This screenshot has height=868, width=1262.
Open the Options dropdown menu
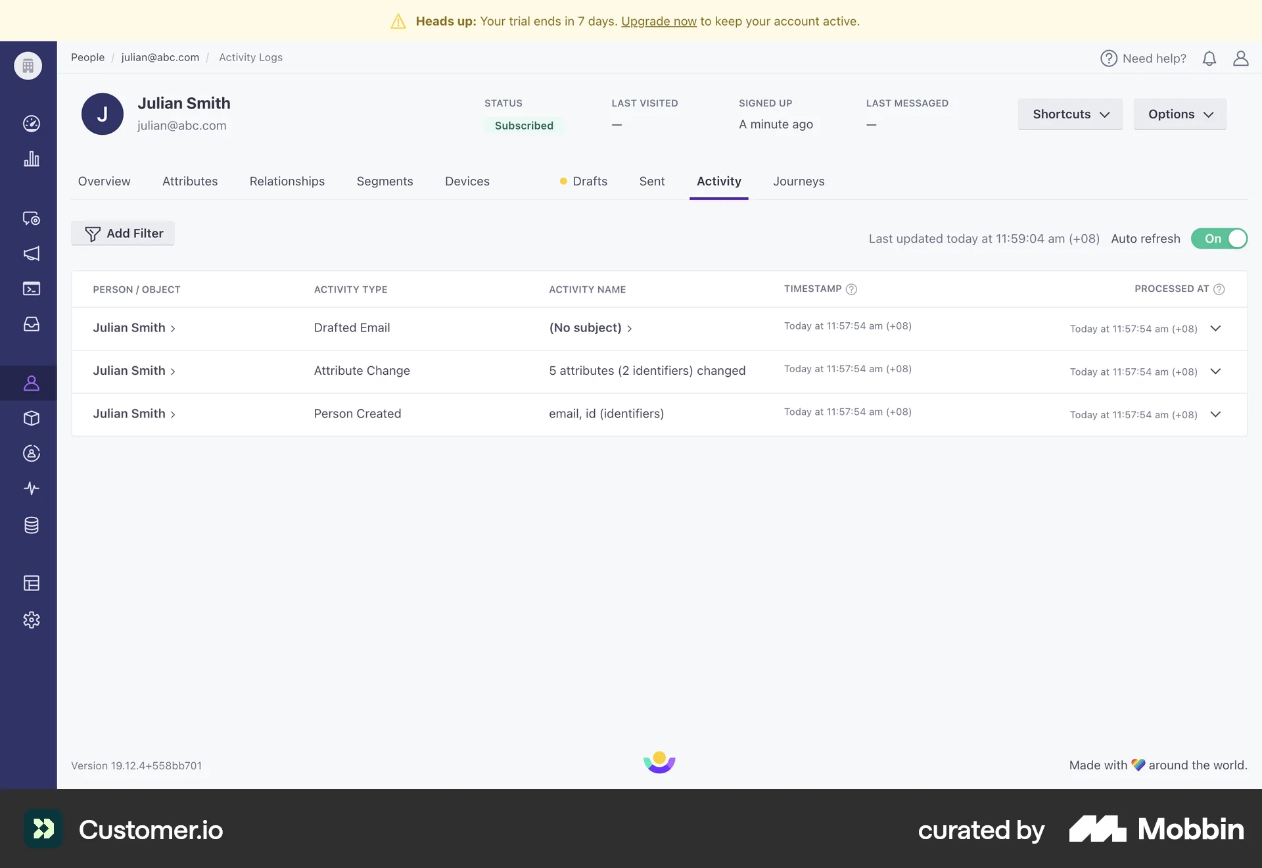click(x=1179, y=114)
